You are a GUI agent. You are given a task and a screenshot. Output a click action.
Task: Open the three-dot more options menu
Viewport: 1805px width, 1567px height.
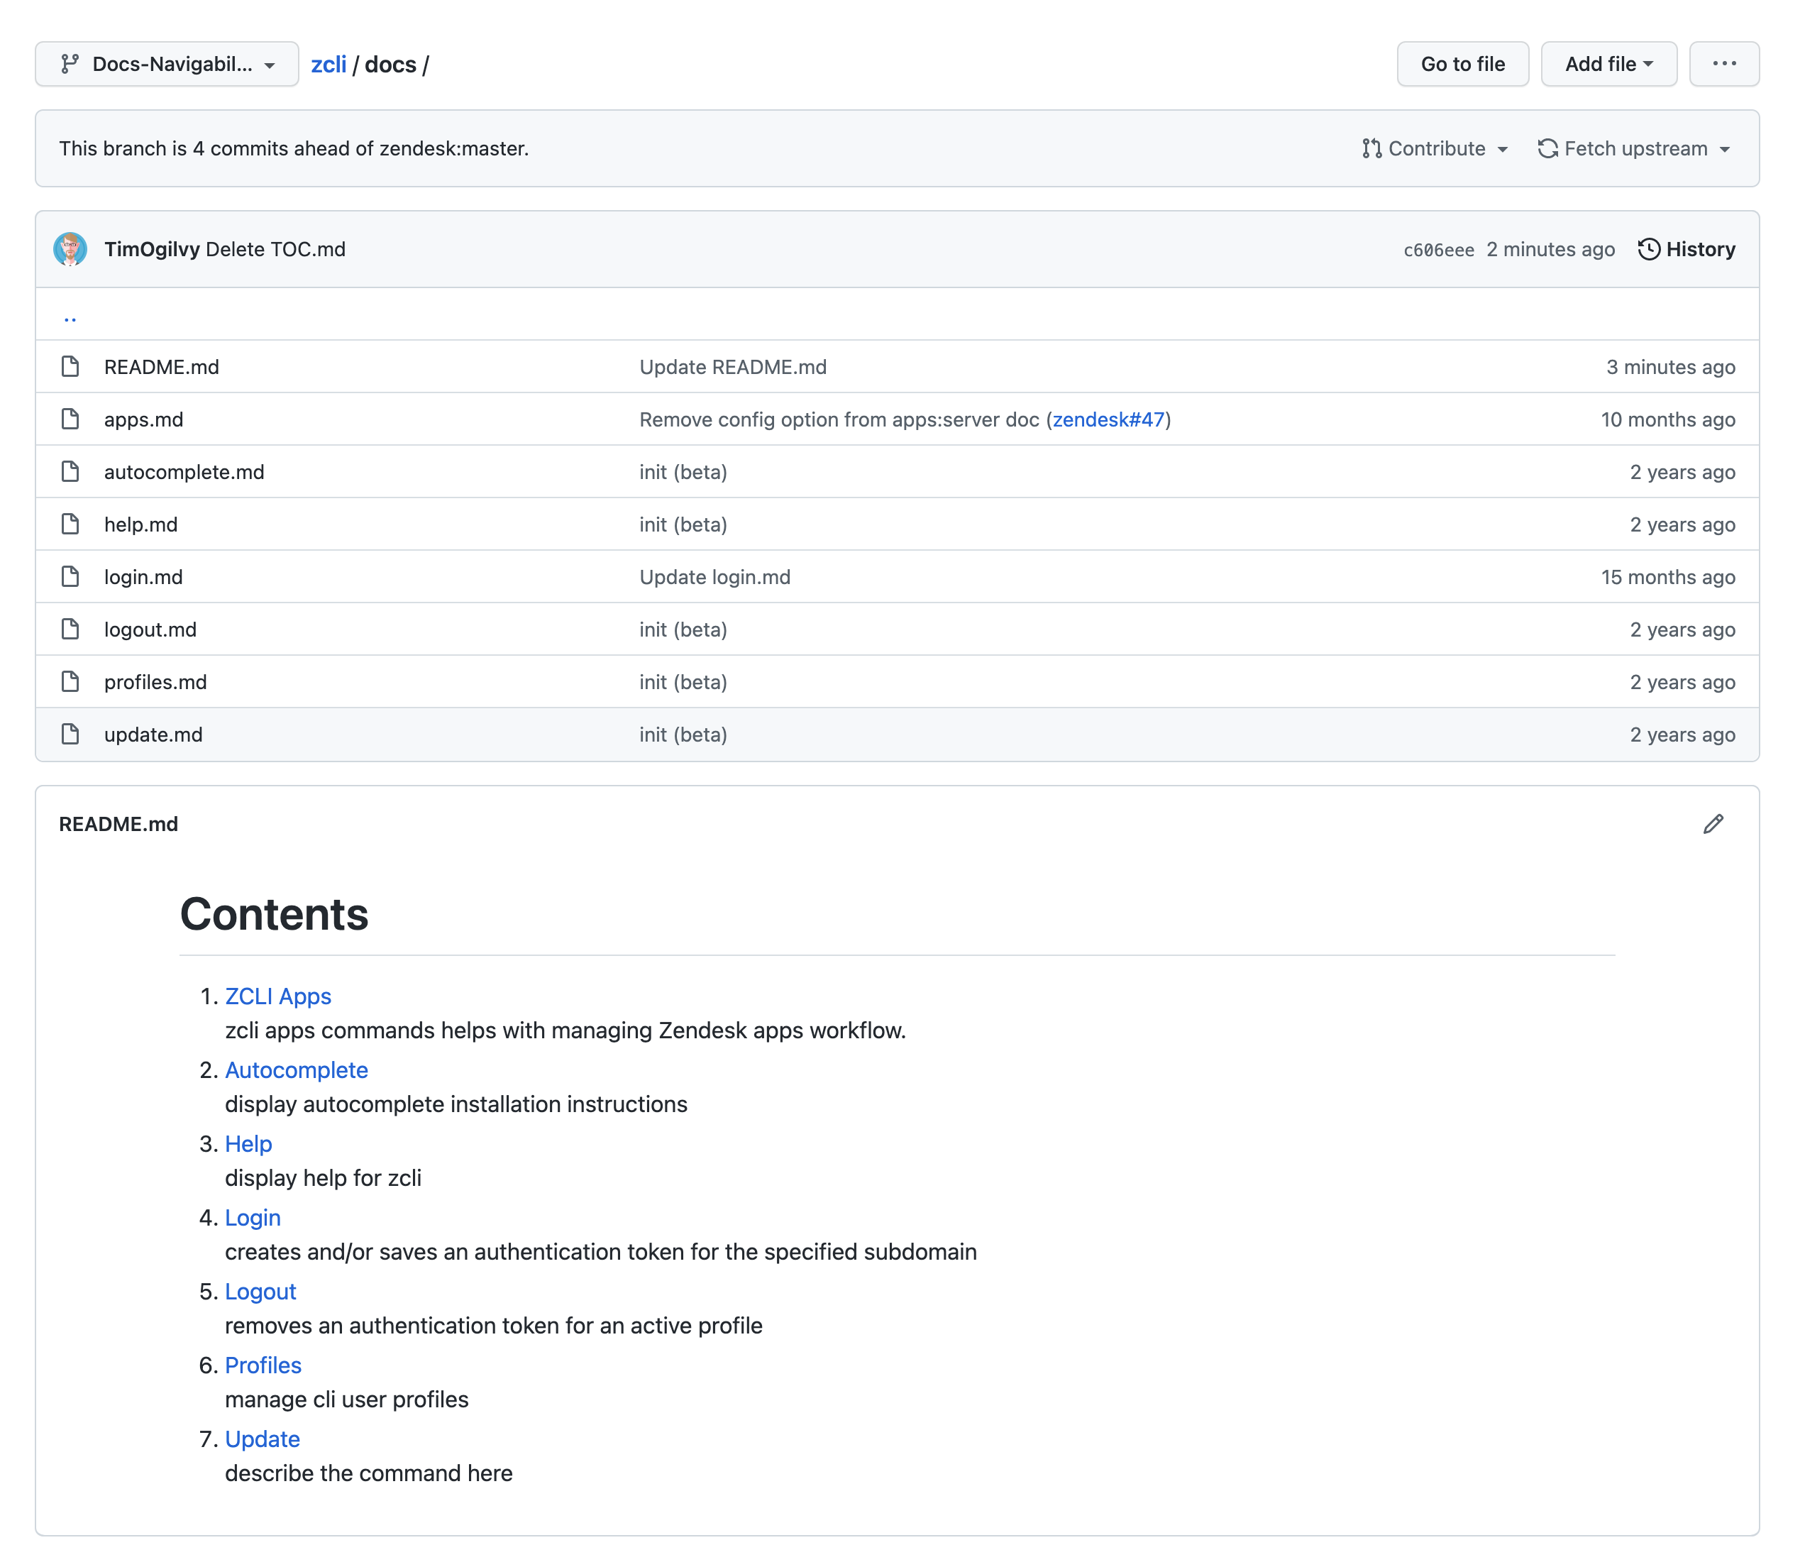pos(1723,64)
